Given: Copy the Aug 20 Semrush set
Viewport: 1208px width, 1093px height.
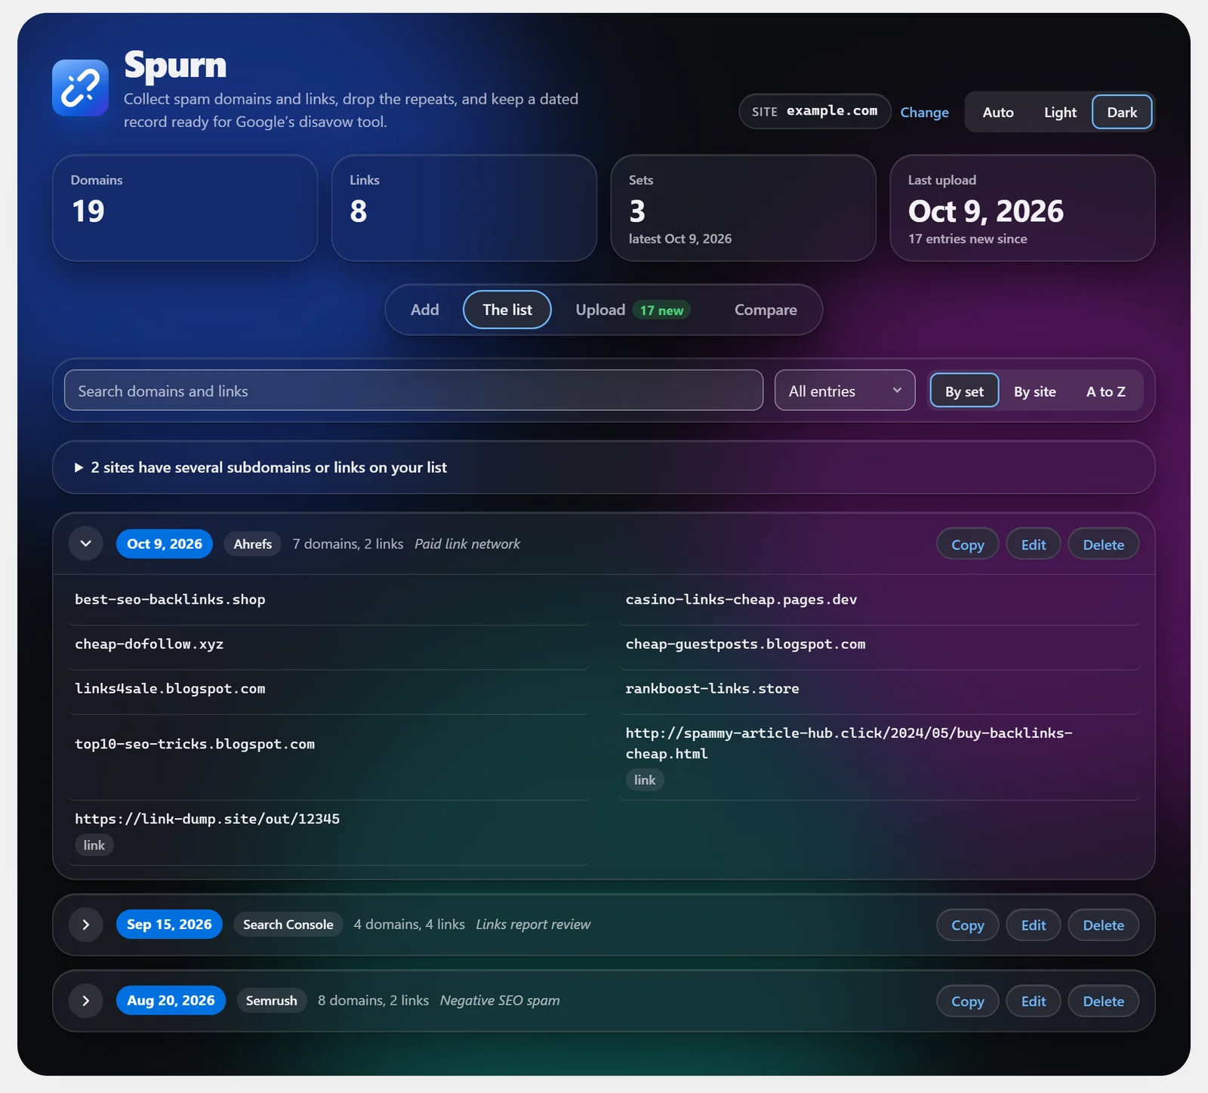Looking at the screenshot, I should pos(968,1002).
